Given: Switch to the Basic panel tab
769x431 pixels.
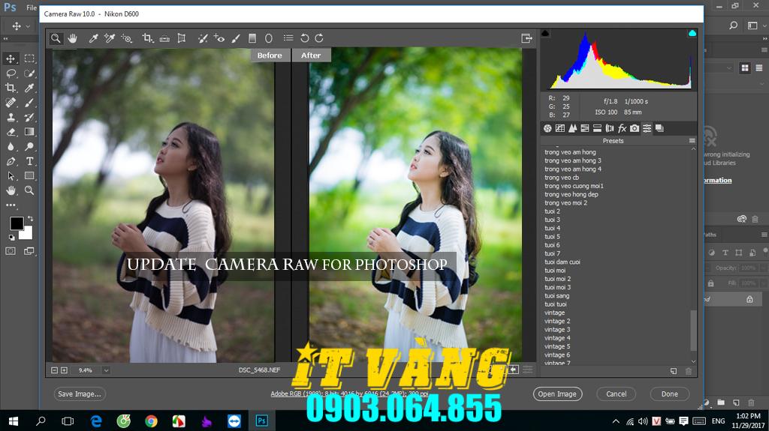Looking at the screenshot, I should (x=547, y=128).
